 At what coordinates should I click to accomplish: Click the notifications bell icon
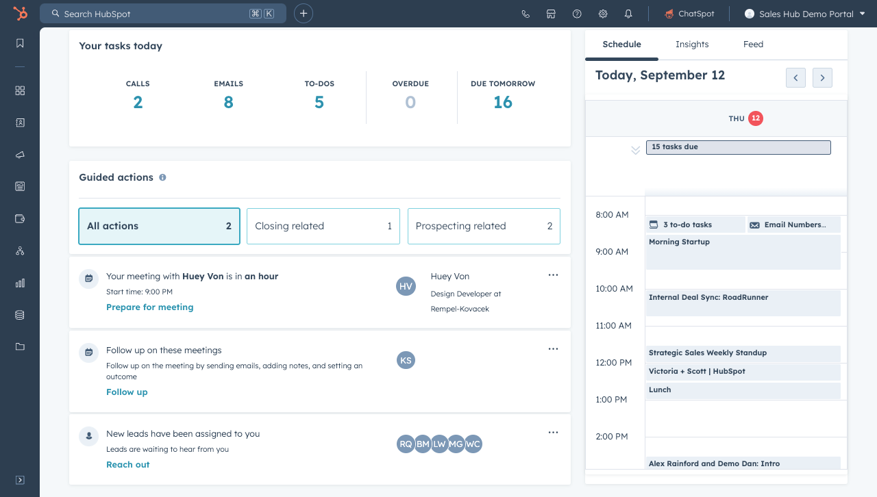point(628,13)
